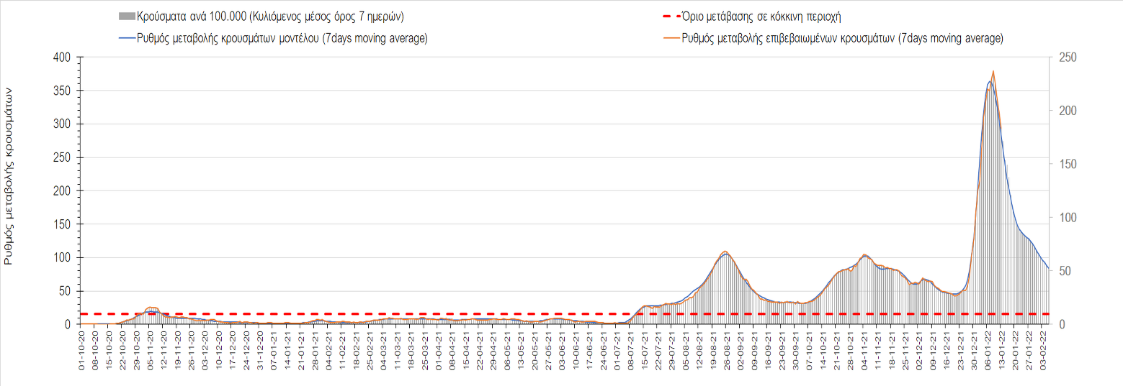Click the 250 label on right axis
This screenshot has height=386, width=1123.
[x=1067, y=58]
